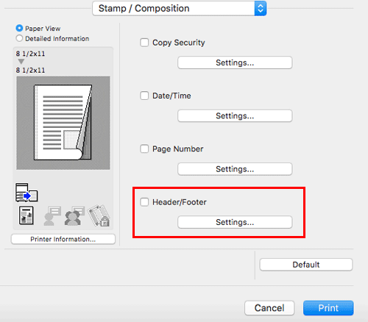Click the gray triangle between paper sizes

click(21, 61)
